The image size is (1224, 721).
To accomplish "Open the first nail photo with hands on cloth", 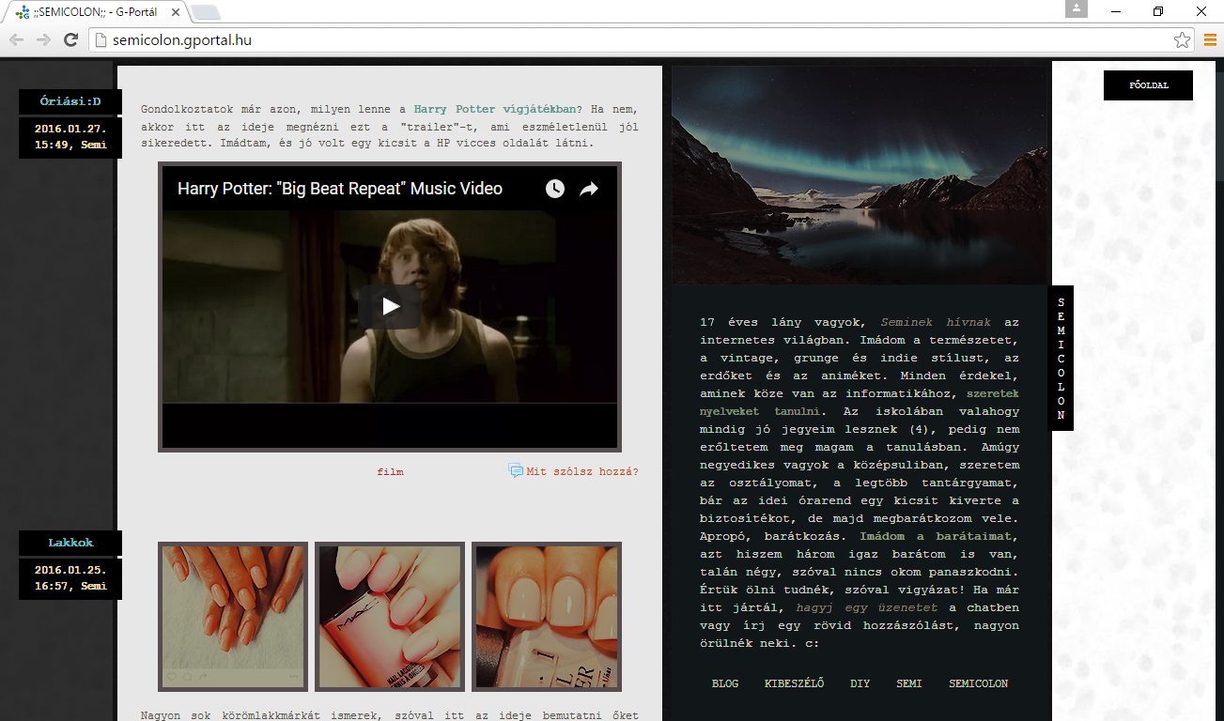I will point(233,616).
